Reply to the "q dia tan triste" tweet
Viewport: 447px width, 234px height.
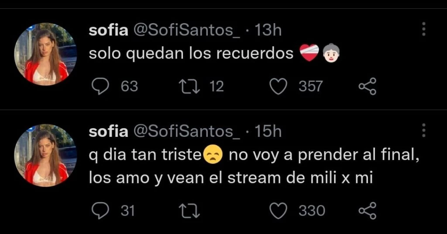tap(101, 211)
